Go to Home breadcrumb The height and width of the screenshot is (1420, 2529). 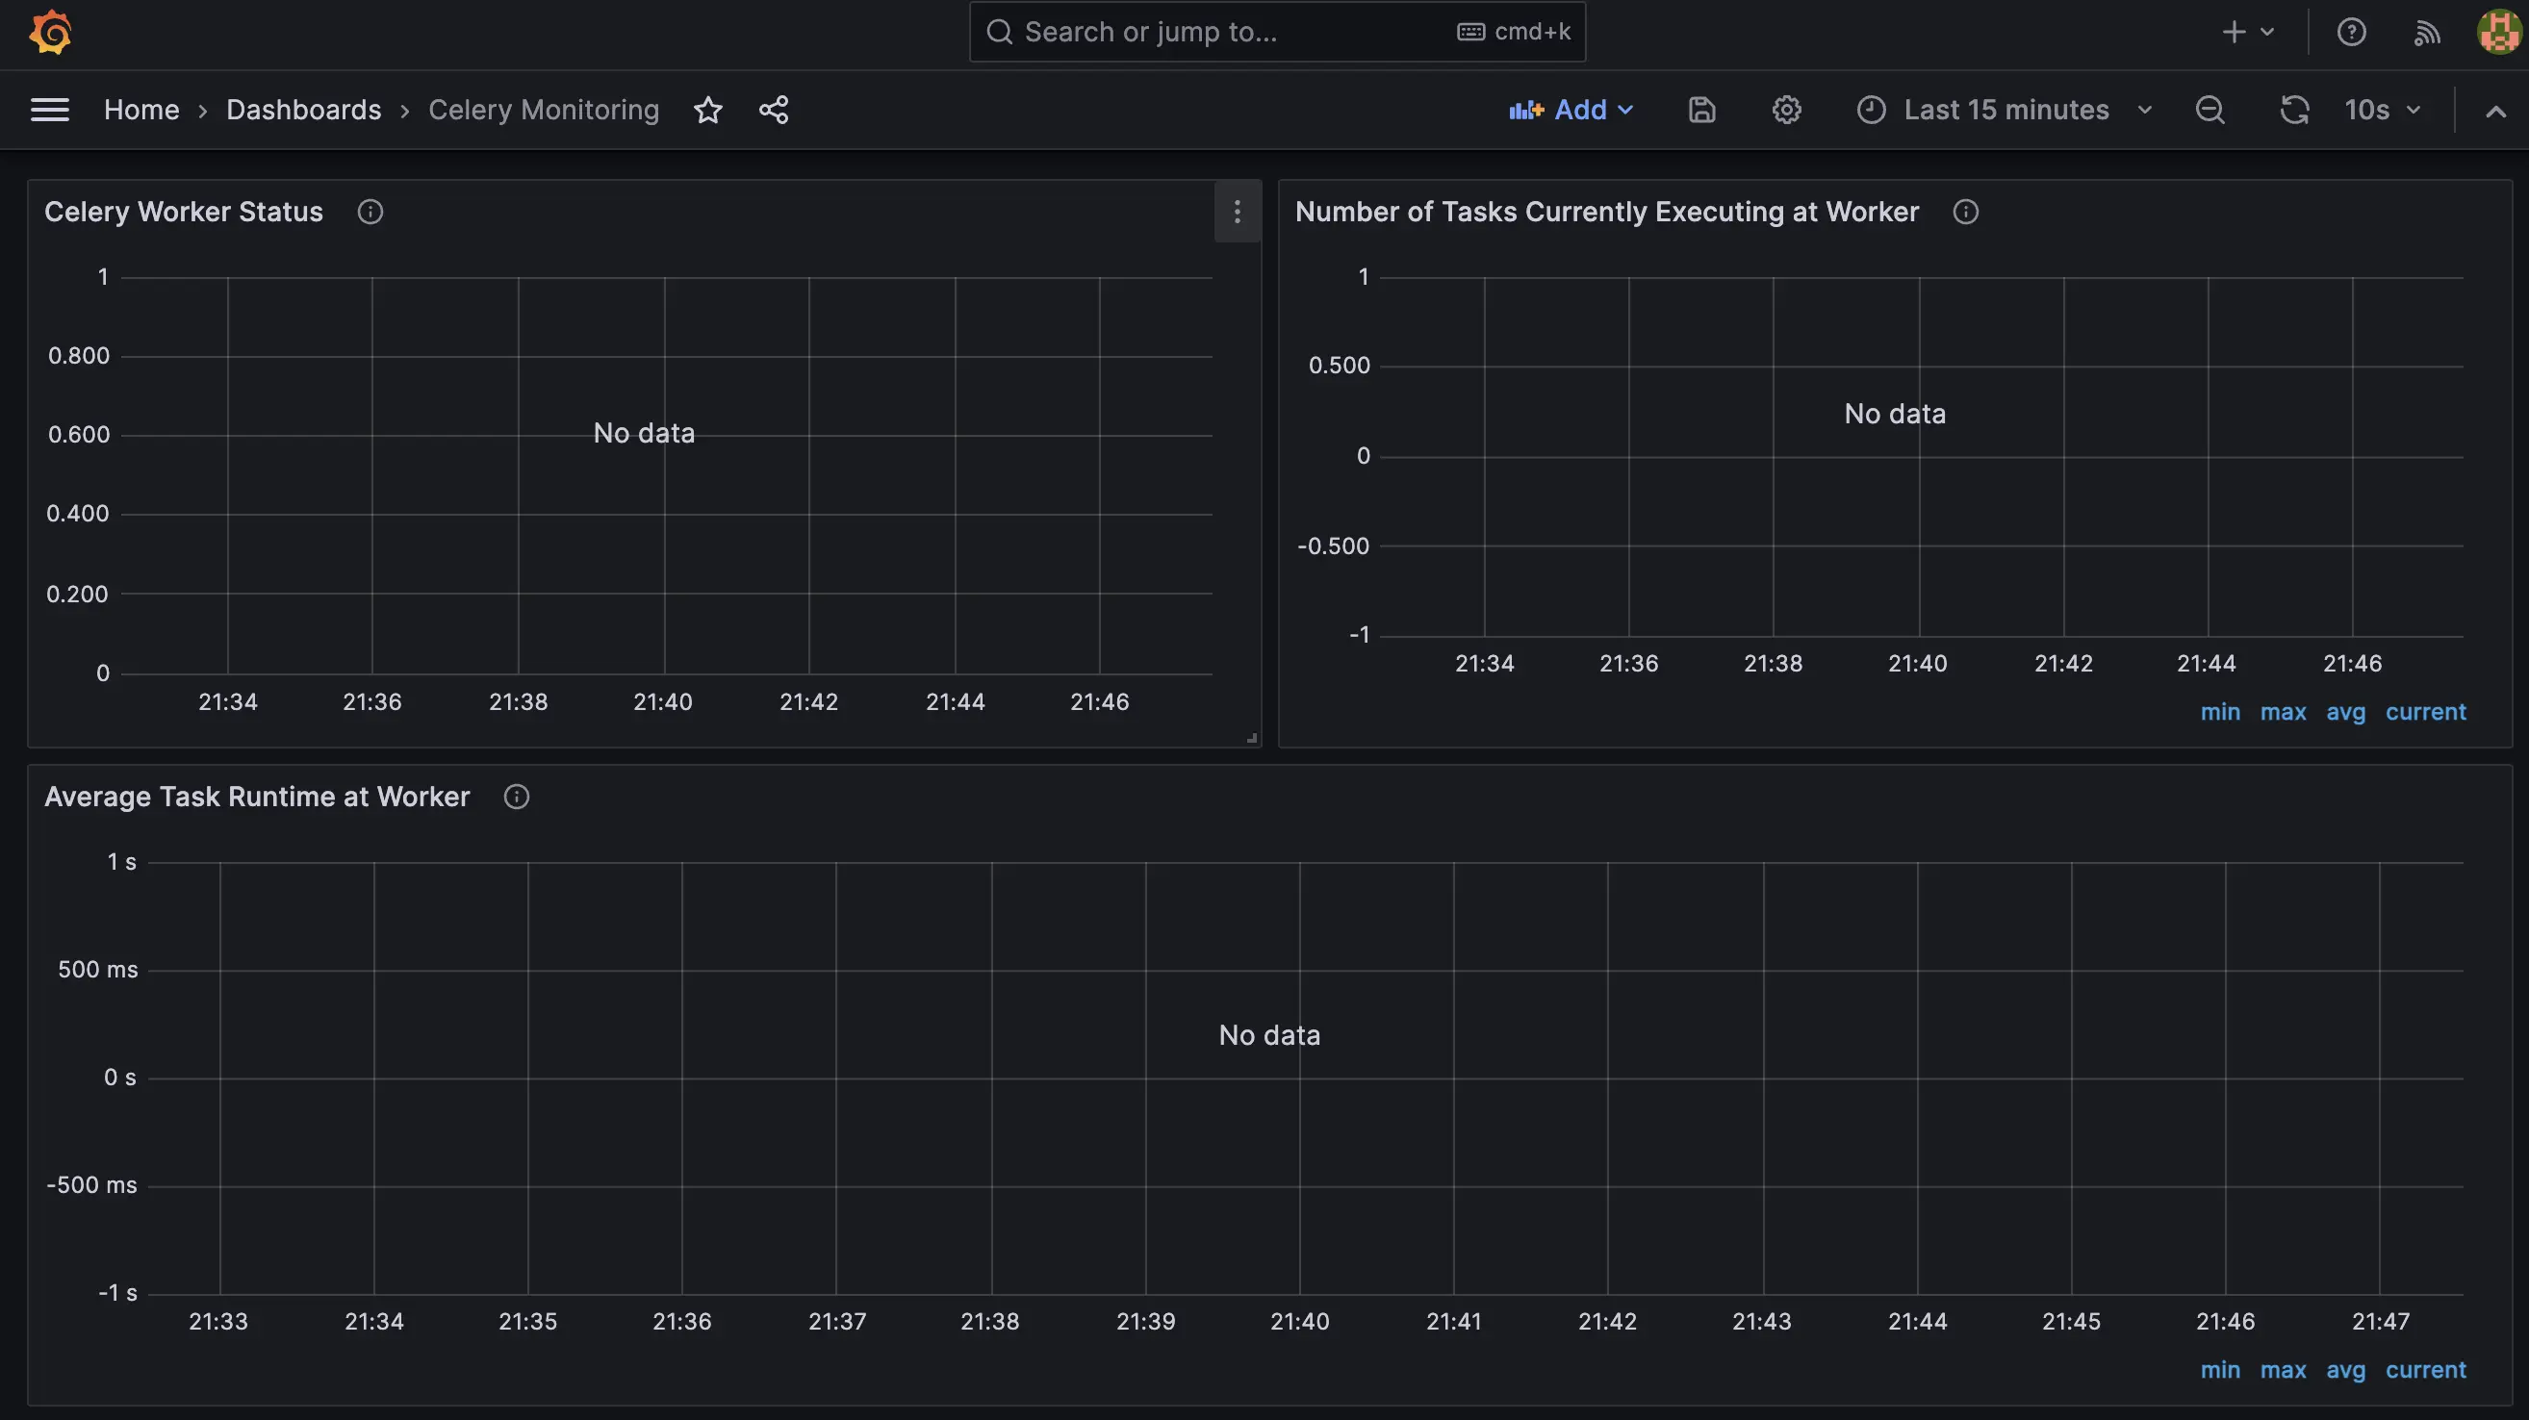pos(141,110)
